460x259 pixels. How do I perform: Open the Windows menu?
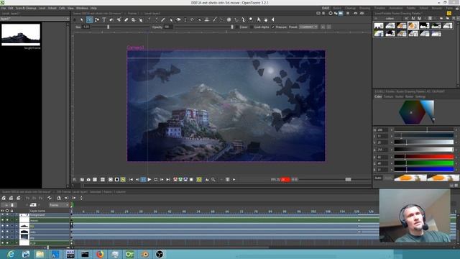click(82, 8)
